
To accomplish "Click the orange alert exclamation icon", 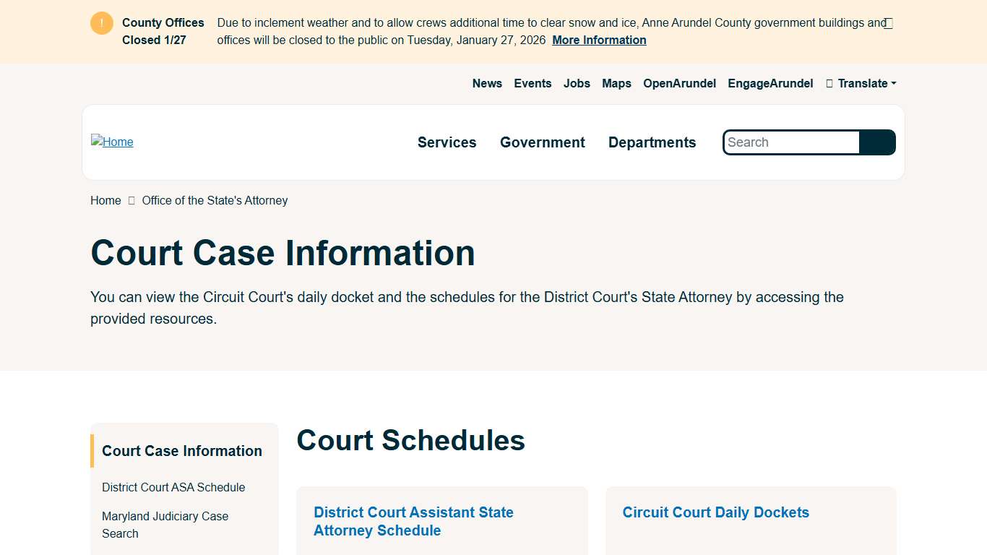I will point(101,22).
